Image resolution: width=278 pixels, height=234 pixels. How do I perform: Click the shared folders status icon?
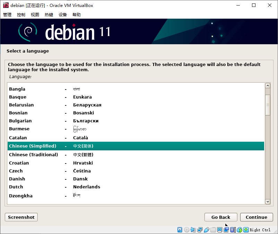(x=213, y=230)
